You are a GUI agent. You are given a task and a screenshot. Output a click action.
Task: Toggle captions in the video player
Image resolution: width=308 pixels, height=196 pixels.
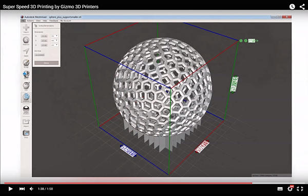coord(280,189)
